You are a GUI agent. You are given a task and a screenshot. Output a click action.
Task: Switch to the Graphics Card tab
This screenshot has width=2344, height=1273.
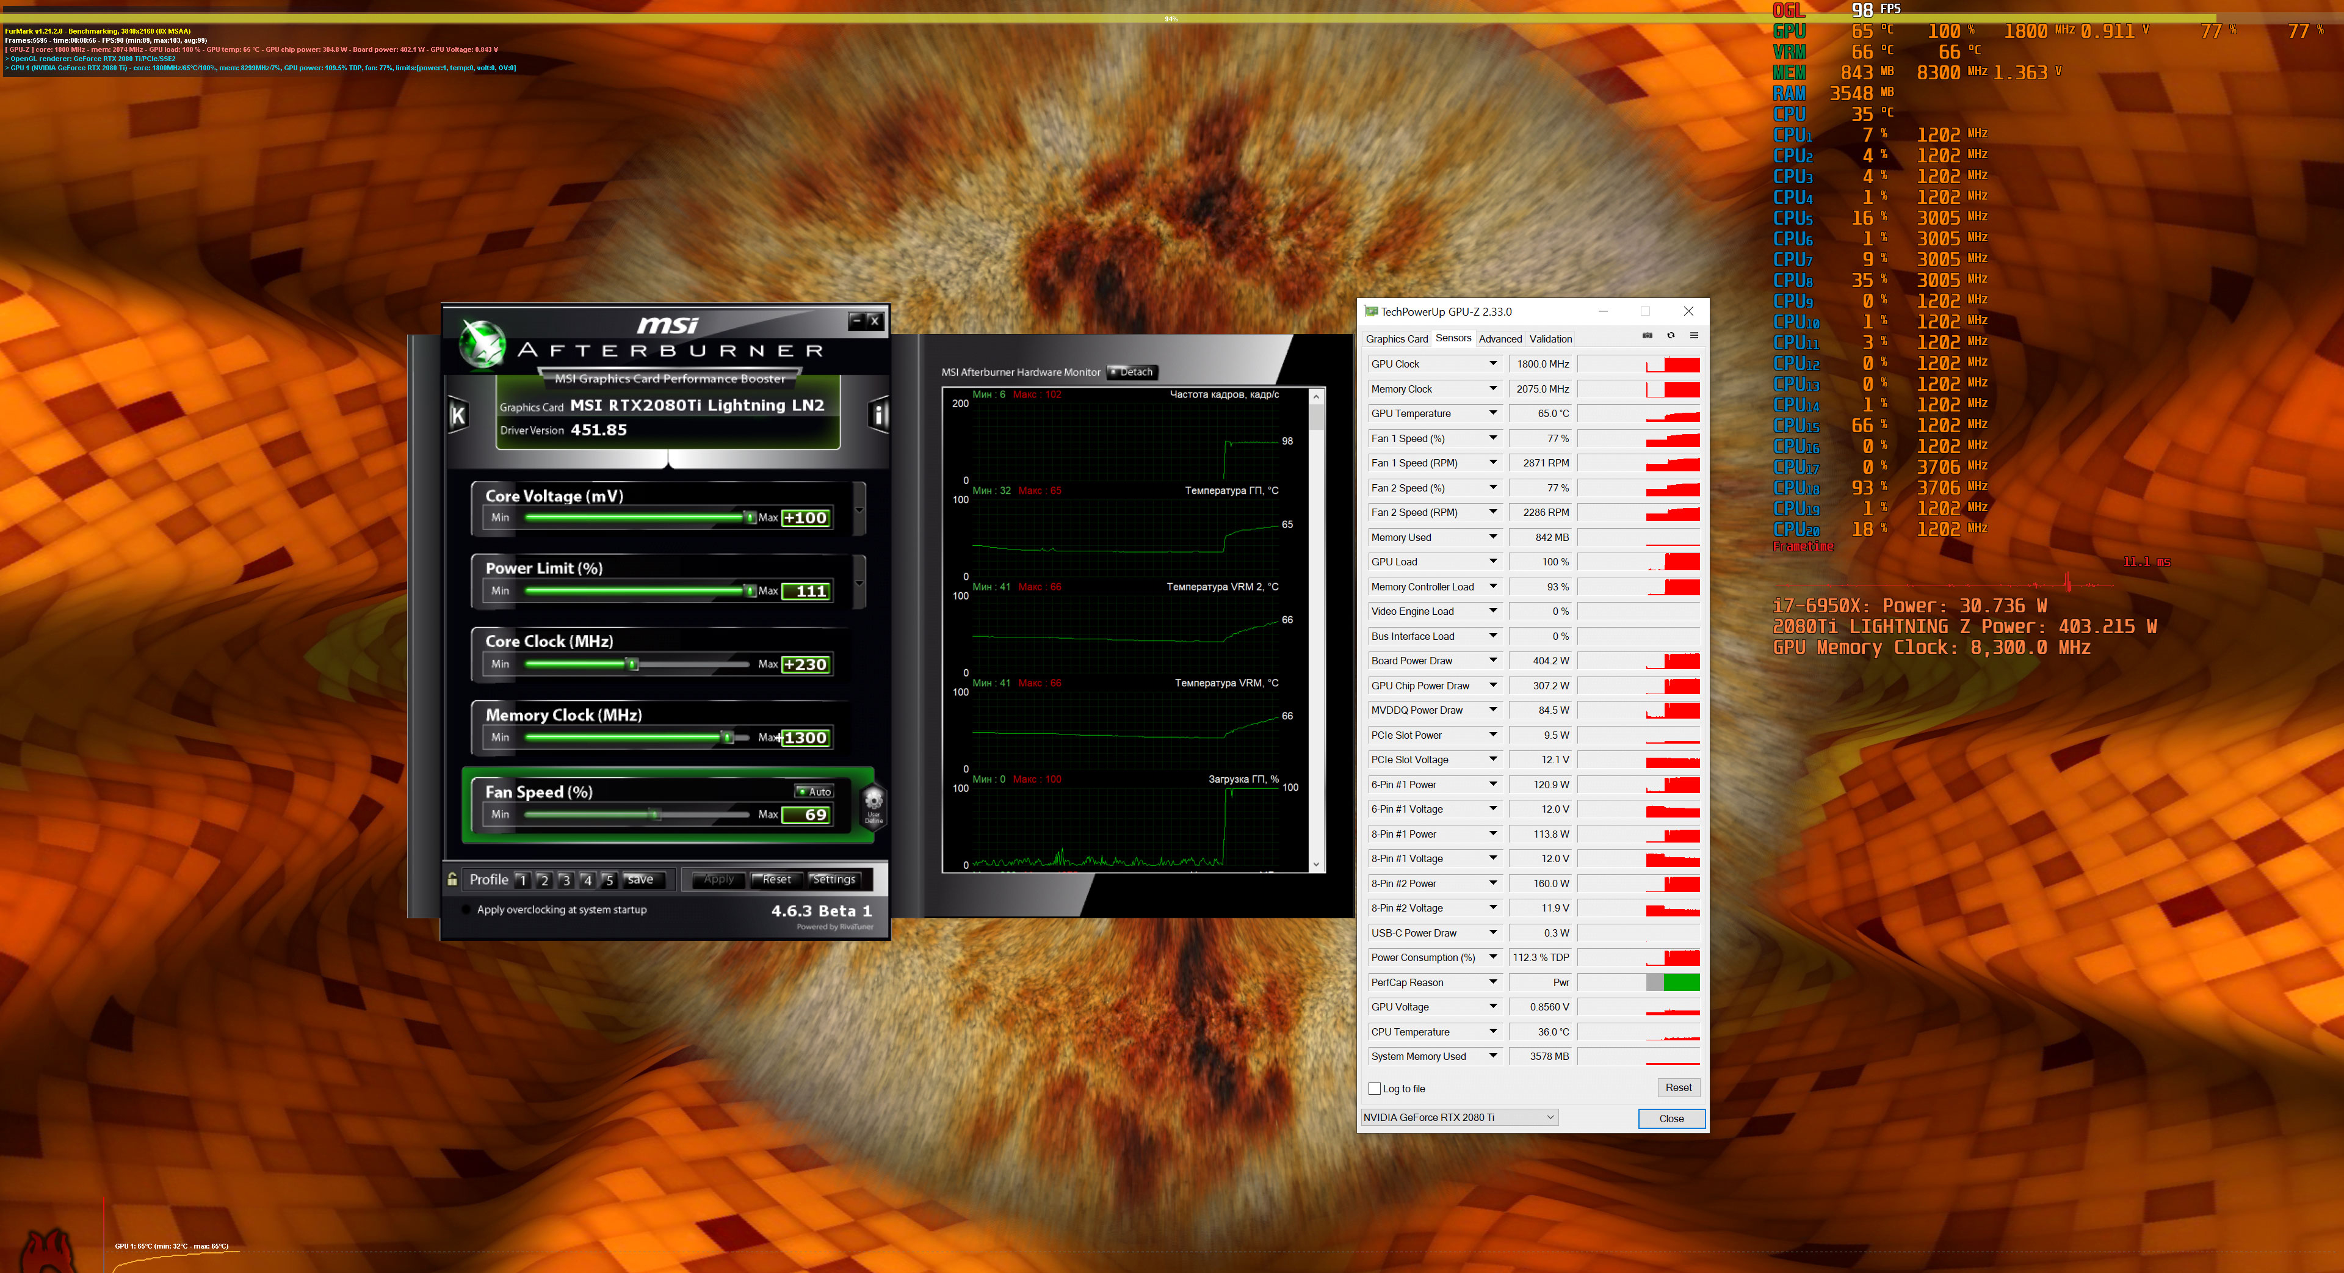pos(1396,338)
